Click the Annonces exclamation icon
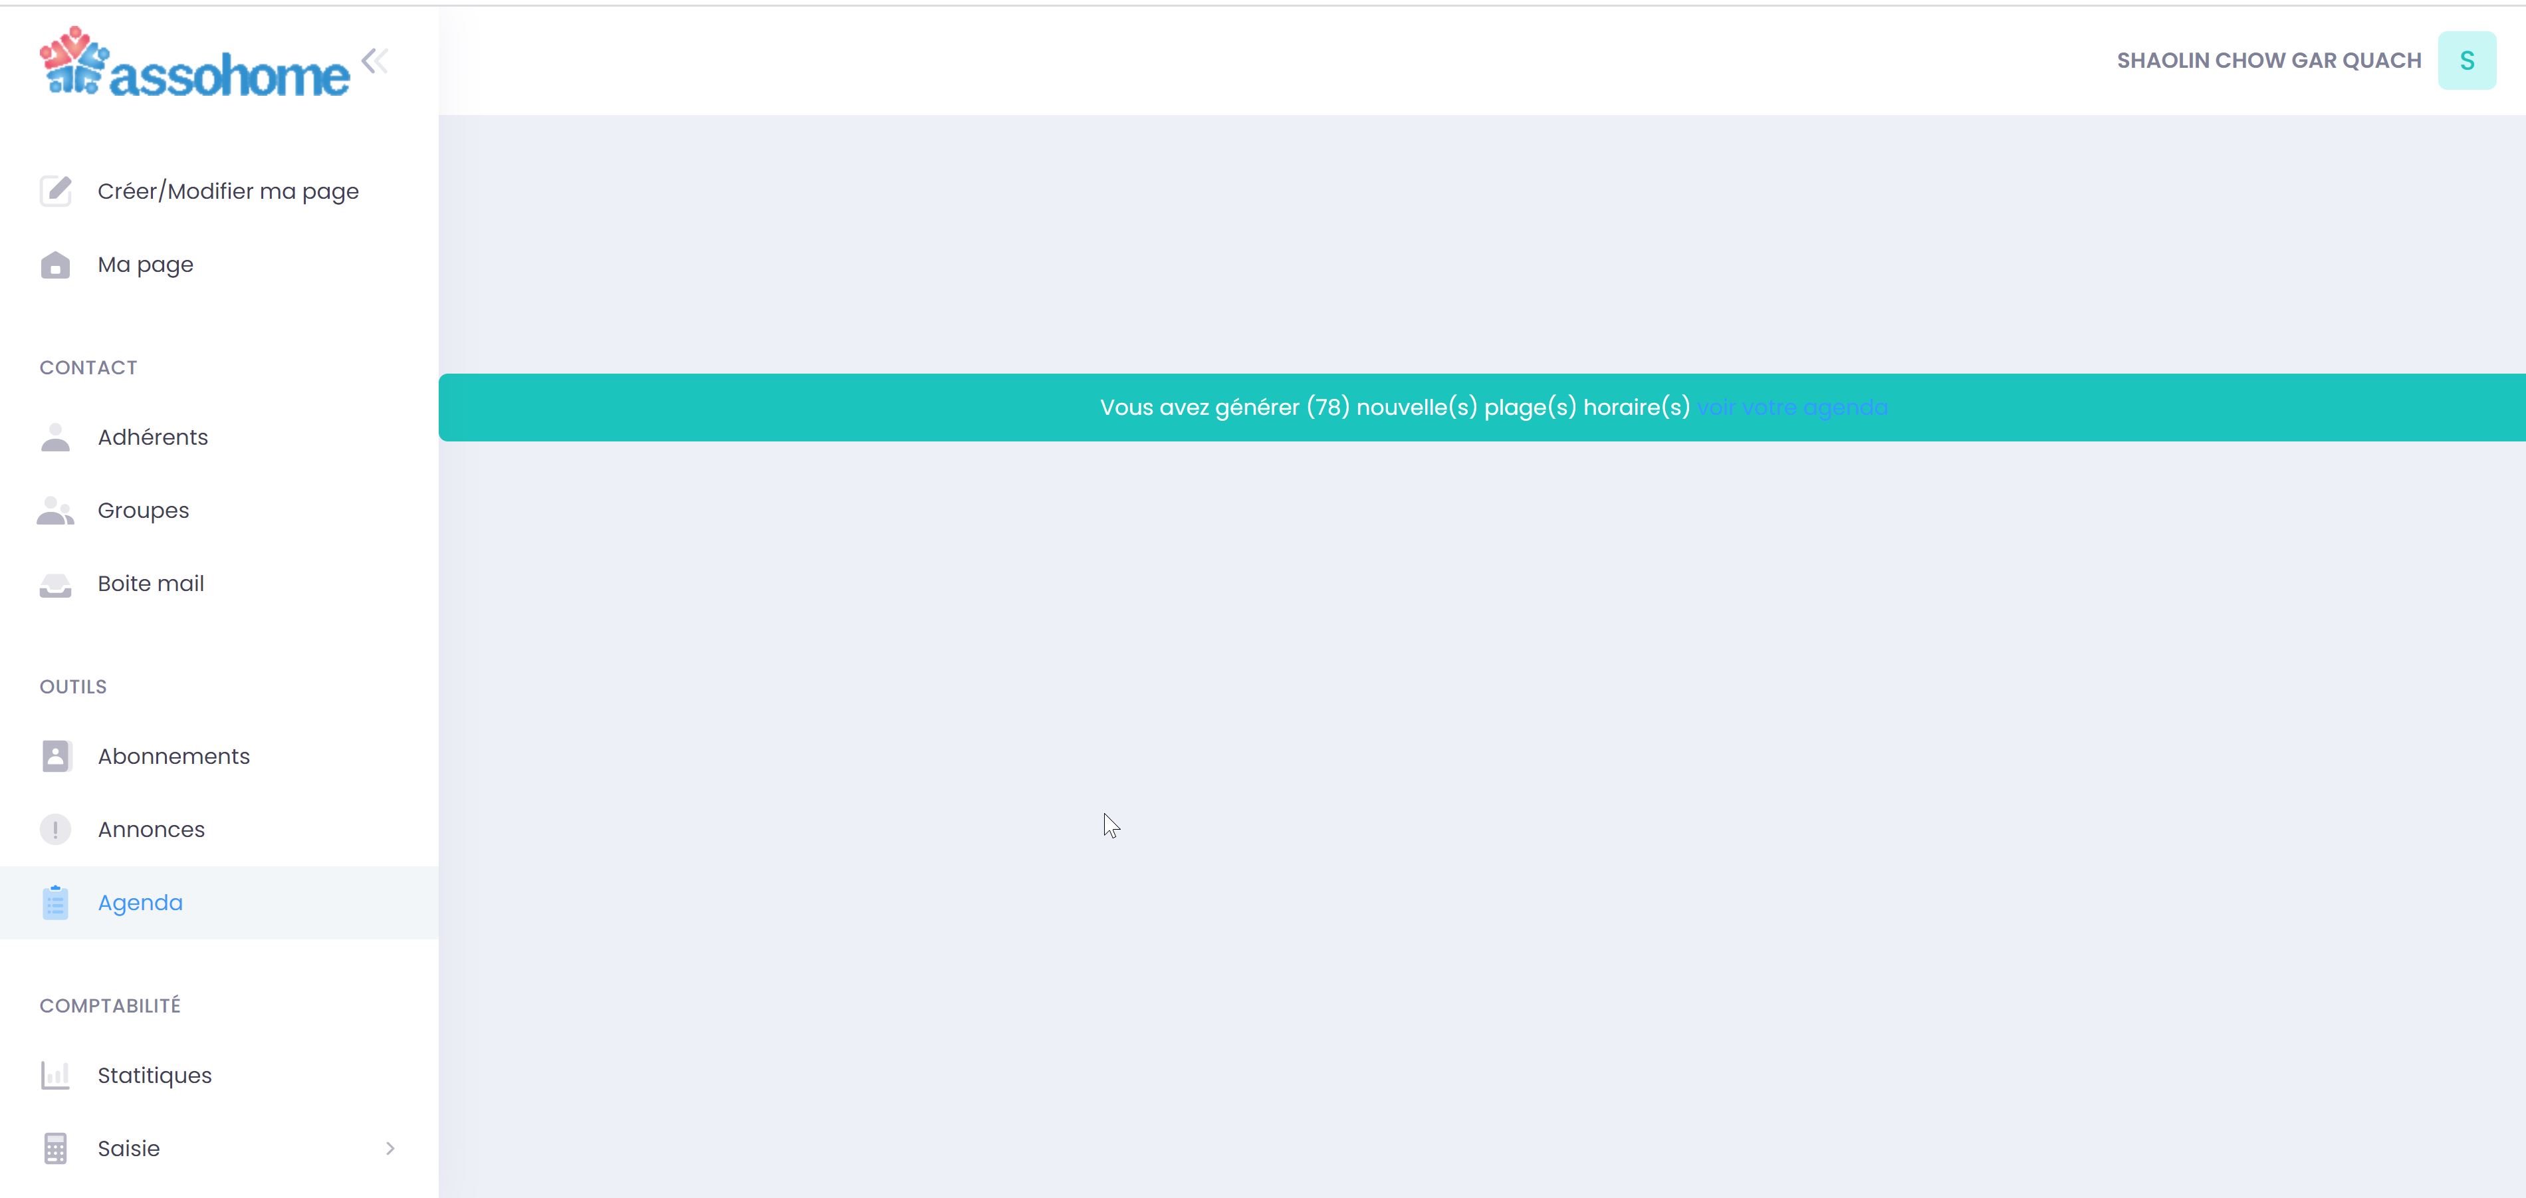 tap(55, 830)
